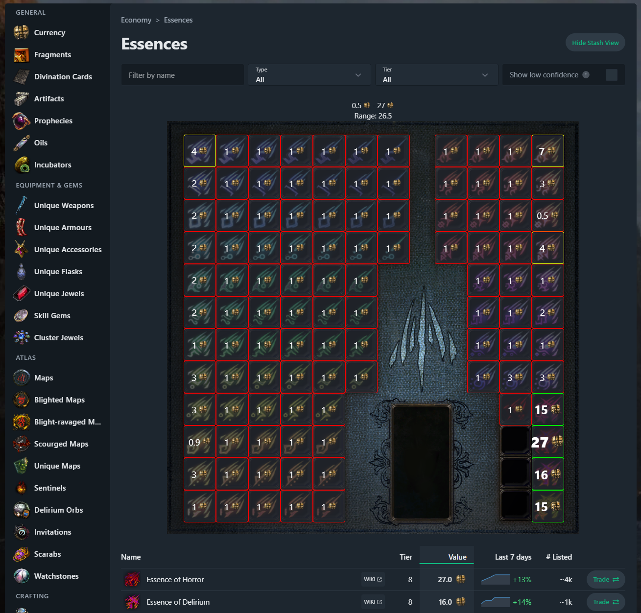Click the Essence of Delirium item icon
This screenshot has width=641, height=613.
(132, 602)
